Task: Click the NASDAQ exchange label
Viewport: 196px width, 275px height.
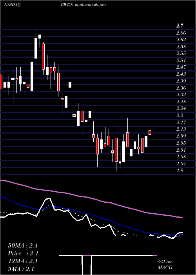Action: tap(12, 5)
